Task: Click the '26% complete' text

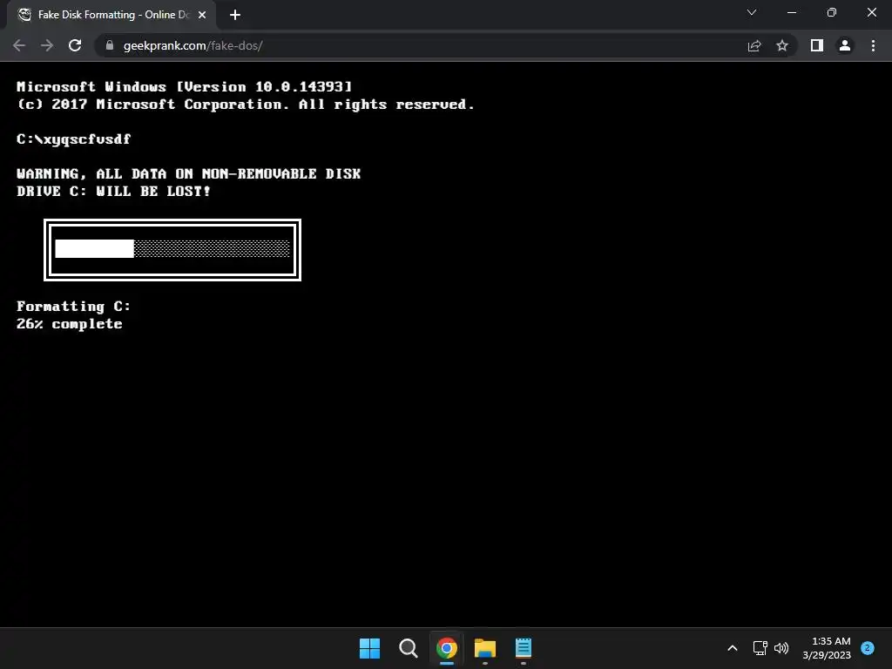Action: tap(70, 324)
